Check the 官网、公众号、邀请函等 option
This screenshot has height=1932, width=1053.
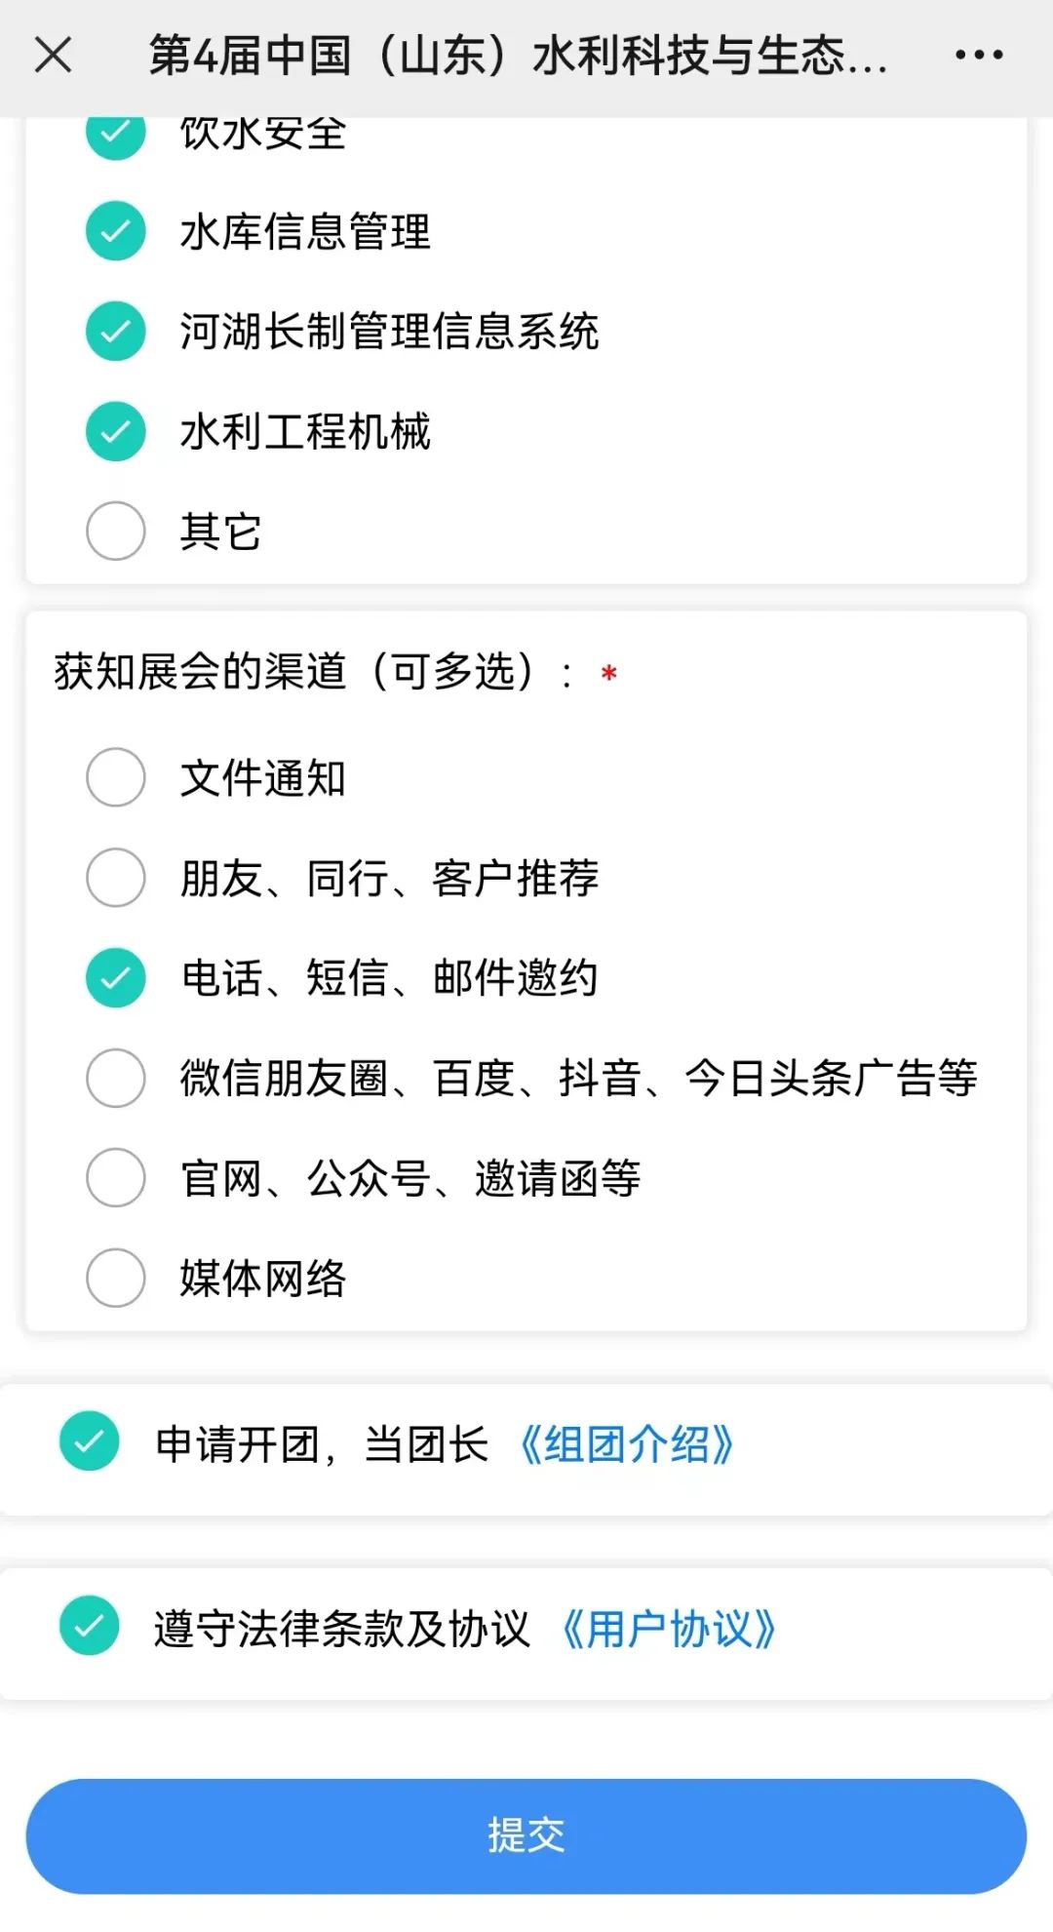[116, 1177]
